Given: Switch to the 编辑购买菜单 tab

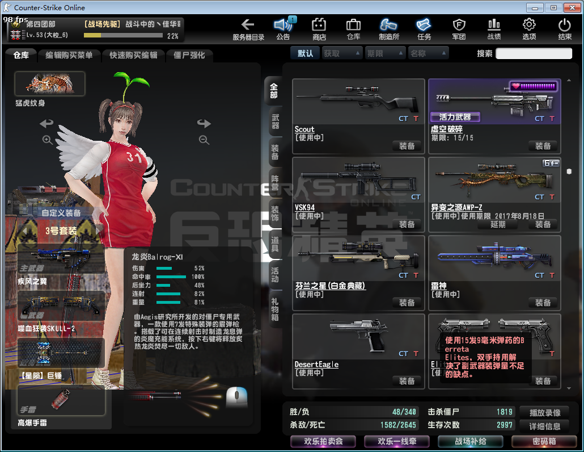Looking at the screenshot, I should [69, 55].
